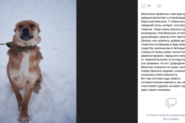Like the photo with the heart icon
185x123 pixels.
(x=143, y=6)
